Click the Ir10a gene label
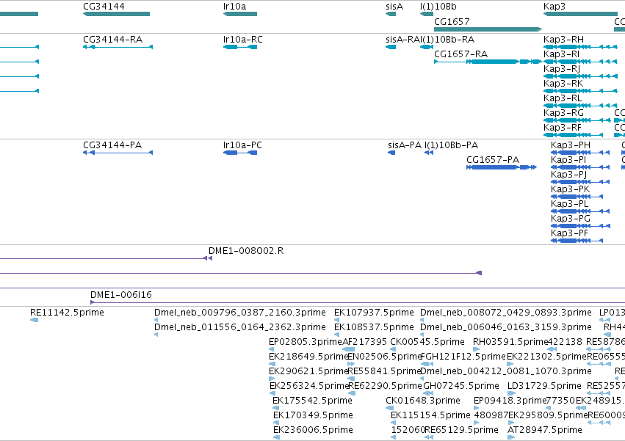Image resolution: width=625 pixels, height=441 pixels. [x=235, y=7]
